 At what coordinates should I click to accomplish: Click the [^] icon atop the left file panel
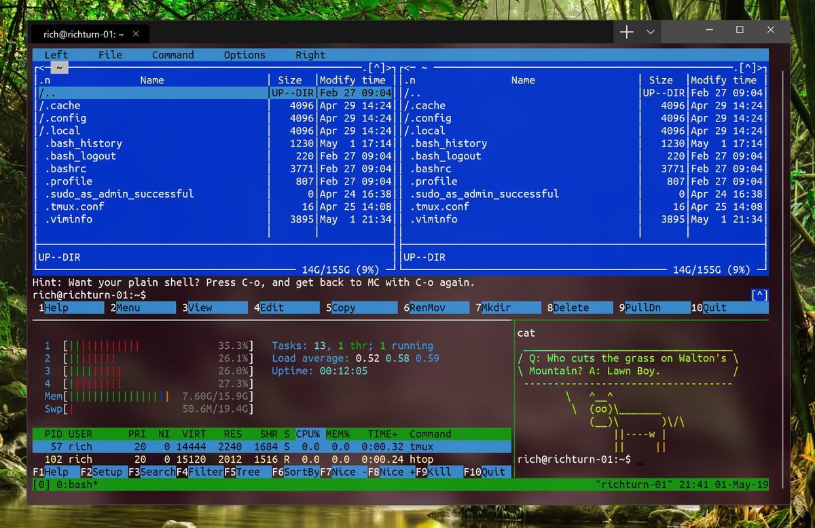(376, 67)
